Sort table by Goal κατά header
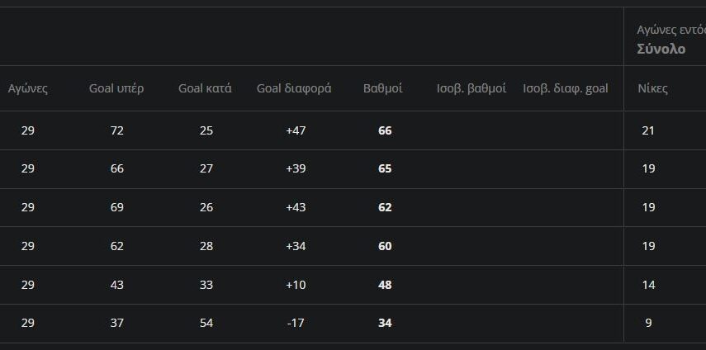Image resolution: width=706 pixels, height=350 pixels. (205, 88)
